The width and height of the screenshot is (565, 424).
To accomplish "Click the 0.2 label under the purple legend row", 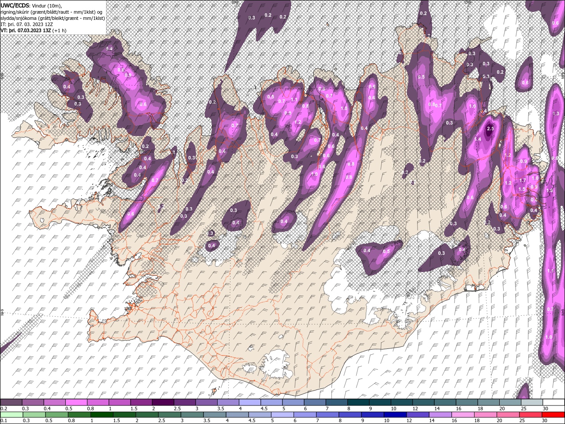I will pyautogui.click(x=3, y=409).
